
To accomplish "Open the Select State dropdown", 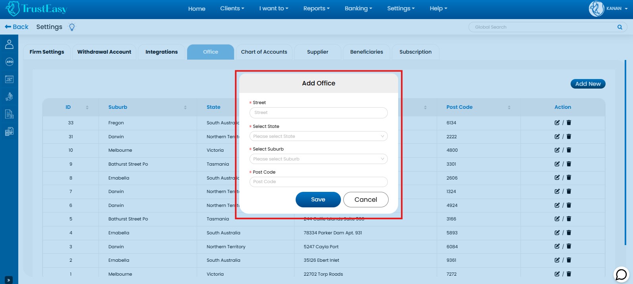I will coord(318,136).
